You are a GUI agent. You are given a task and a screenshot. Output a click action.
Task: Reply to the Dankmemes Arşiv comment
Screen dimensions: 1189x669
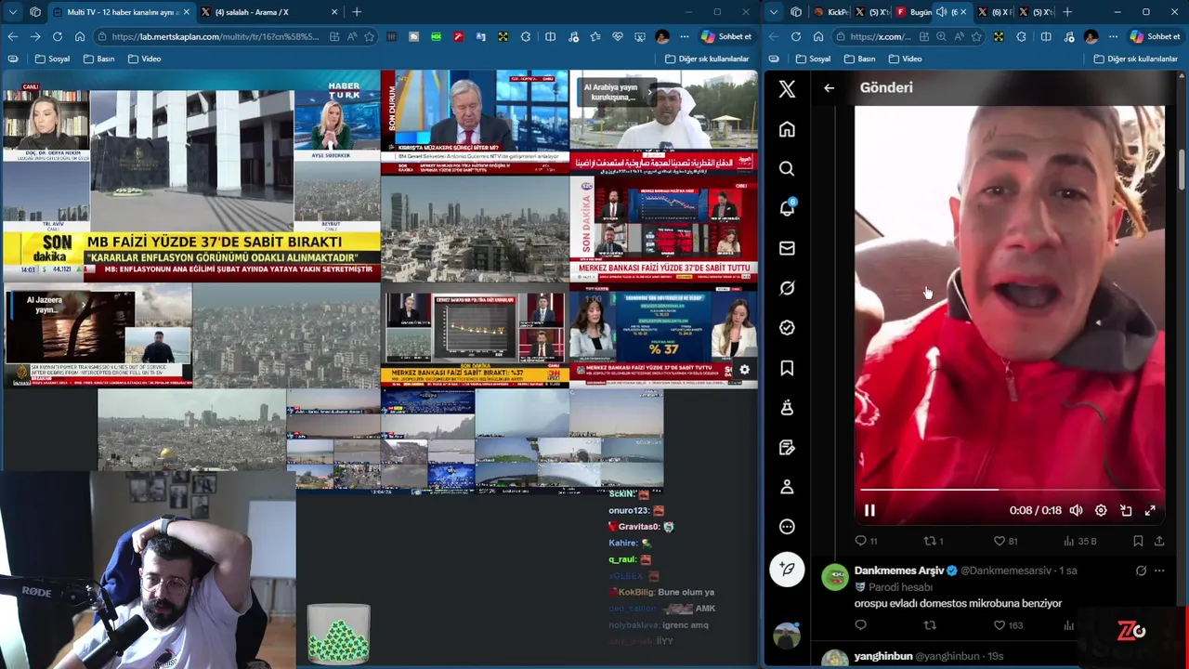(860, 625)
